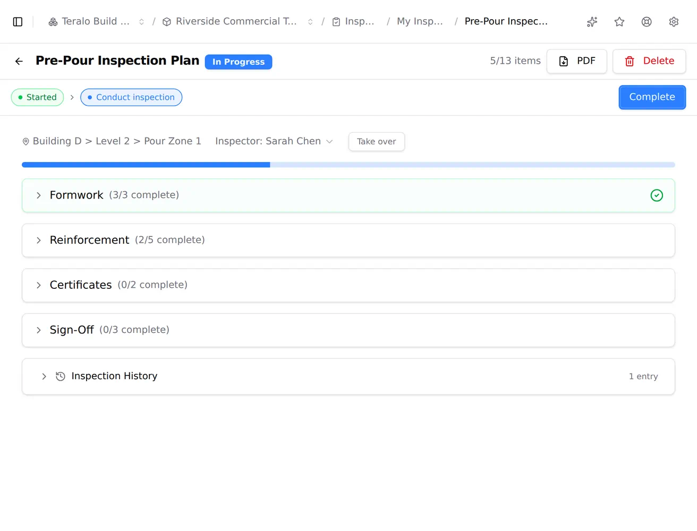Open the Teralo Build organization switcher
Screen dimensions: 697x531
pyautogui.click(x=97, y=22)
